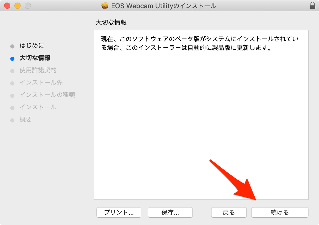Screen dimensions: 319x225
Task: Click the 戻る (Back) button
Action: click(x=229, y=212)
